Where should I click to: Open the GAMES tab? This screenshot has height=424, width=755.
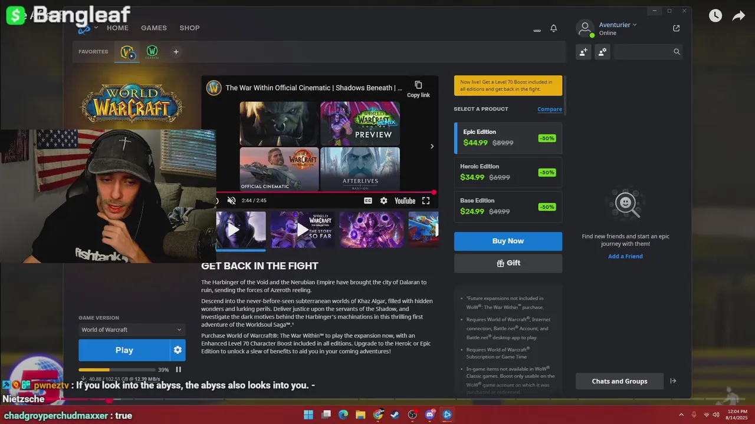pyautogui.click(x=154, y=28)
